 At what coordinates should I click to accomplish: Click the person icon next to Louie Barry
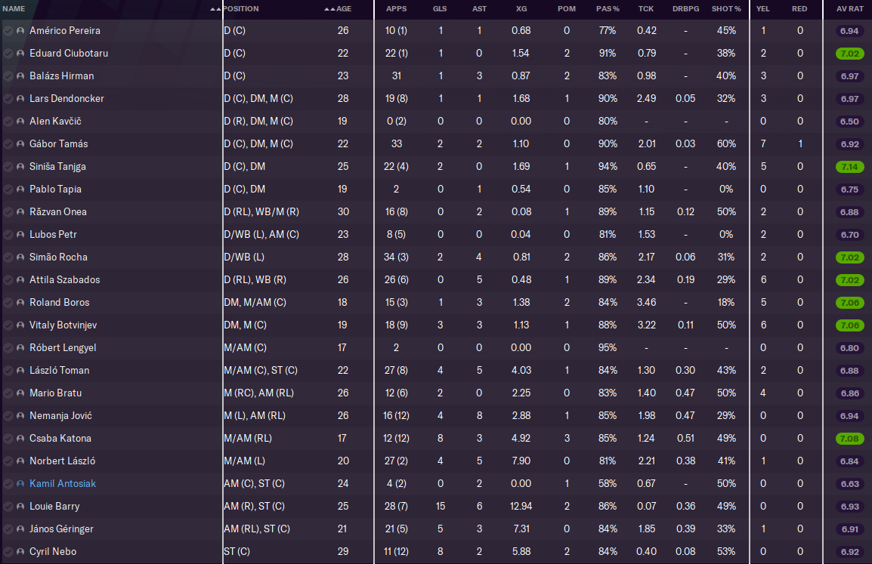(20, 507)
